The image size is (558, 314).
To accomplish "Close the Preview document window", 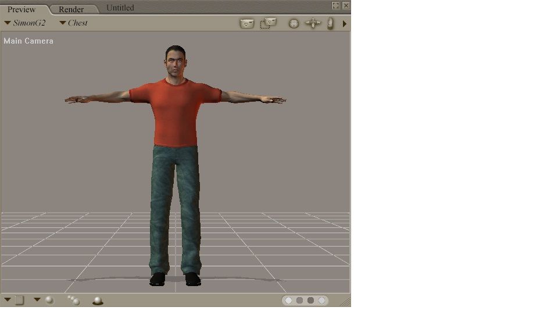I will pos(346,5).
